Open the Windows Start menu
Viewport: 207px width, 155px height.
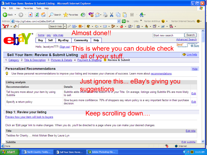pyautogui.click(x=9, y=152)
